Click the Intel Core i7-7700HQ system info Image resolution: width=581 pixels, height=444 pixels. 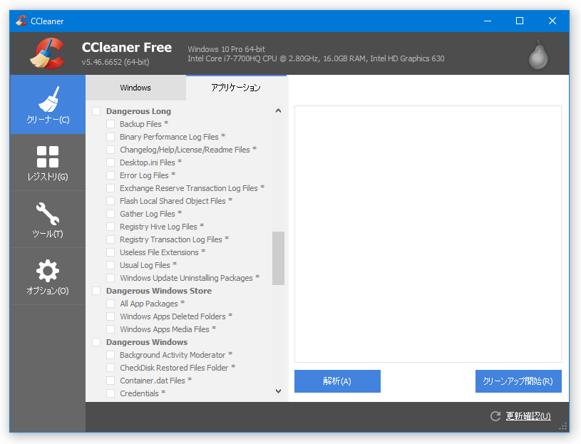click(x=316, y=58)
